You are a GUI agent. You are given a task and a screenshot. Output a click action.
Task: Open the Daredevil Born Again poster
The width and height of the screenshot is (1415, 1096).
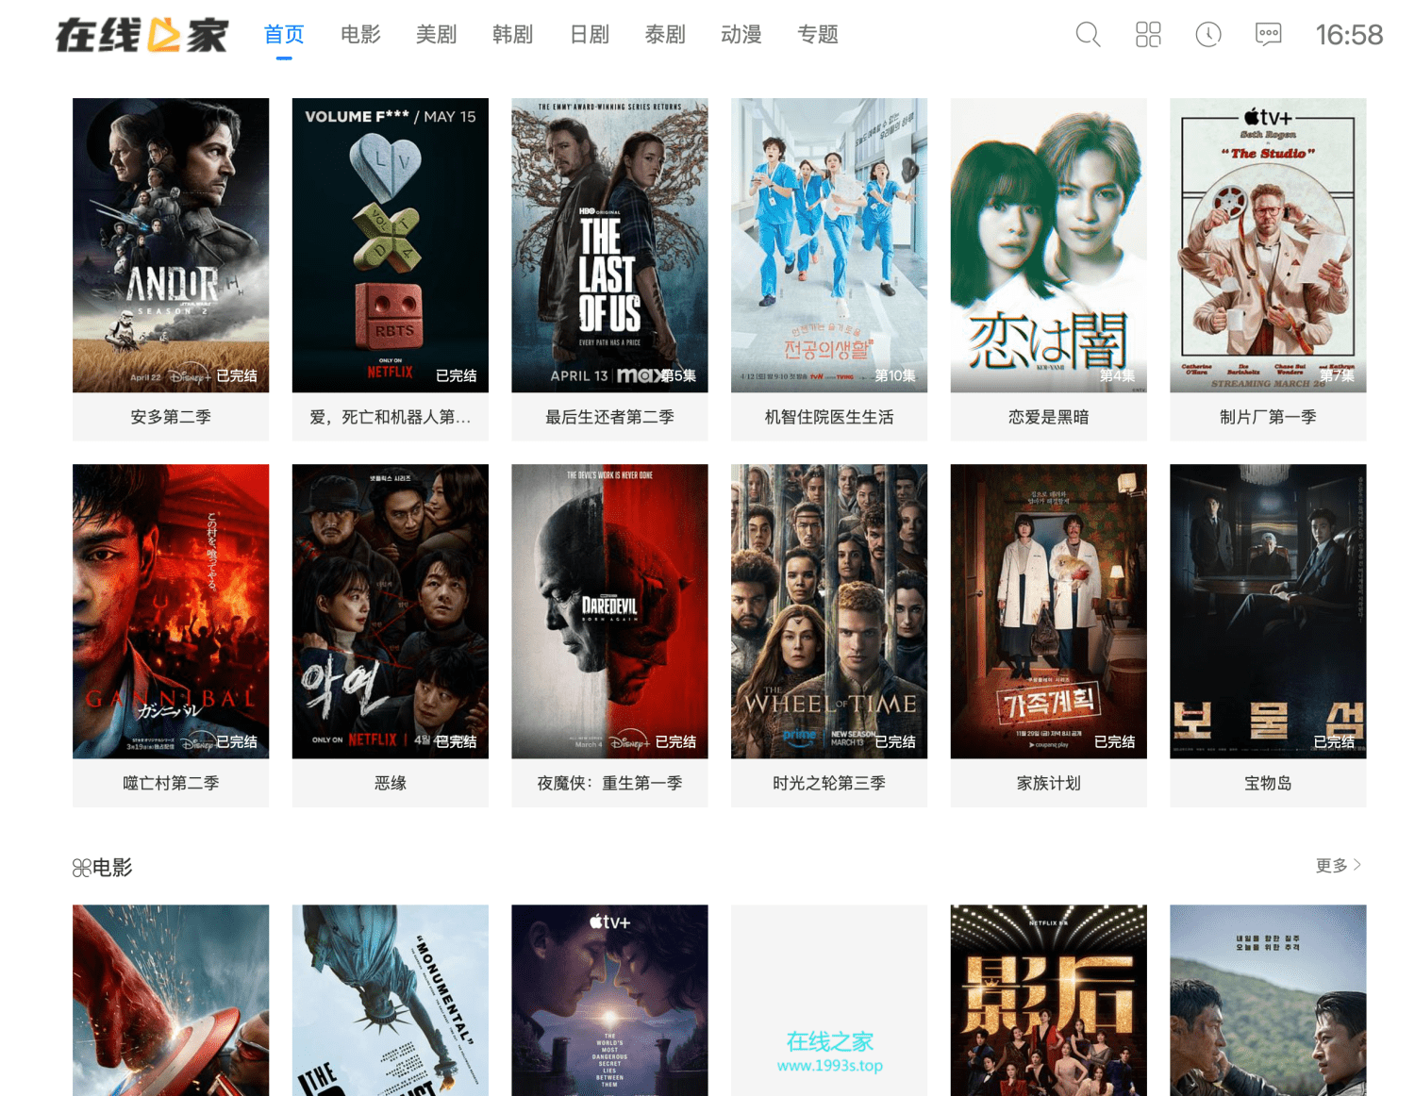609,611
